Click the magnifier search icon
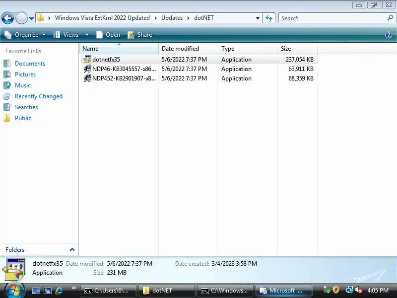This screenshot has height=298, width=397. tap(390, 18)
